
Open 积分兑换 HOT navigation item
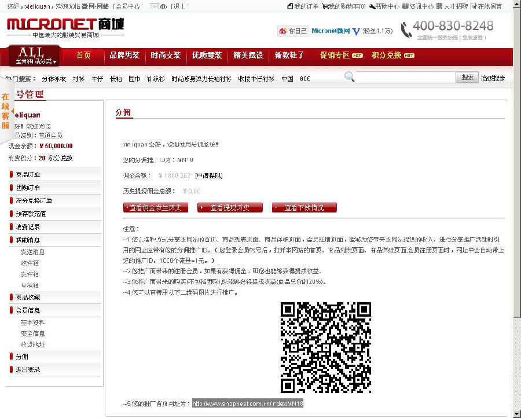(x=392, y=55)
